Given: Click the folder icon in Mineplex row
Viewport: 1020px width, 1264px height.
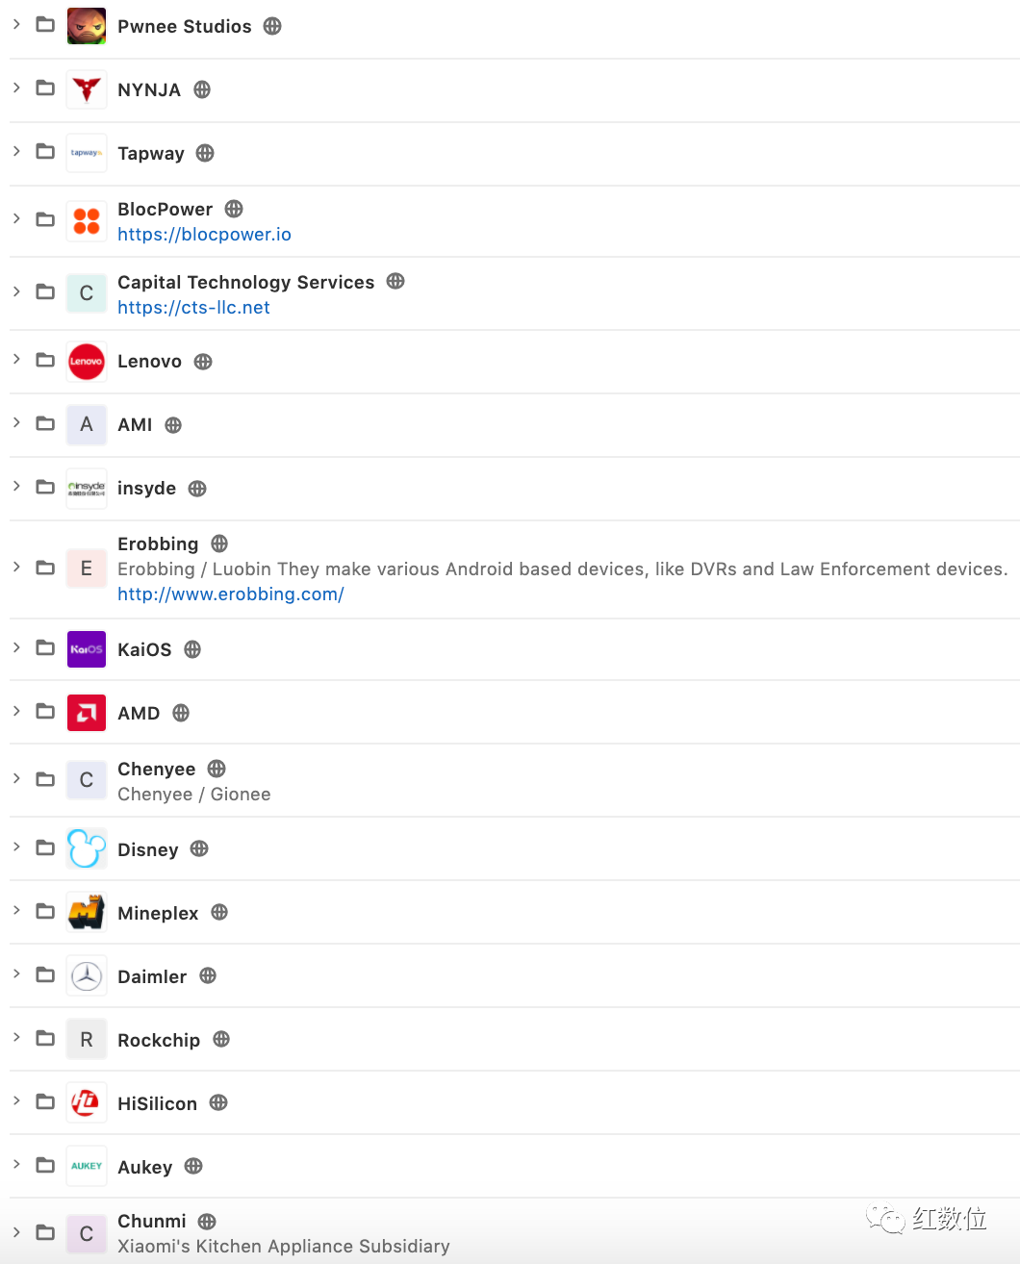Looking at the screenshot, I should click(45, 911).
